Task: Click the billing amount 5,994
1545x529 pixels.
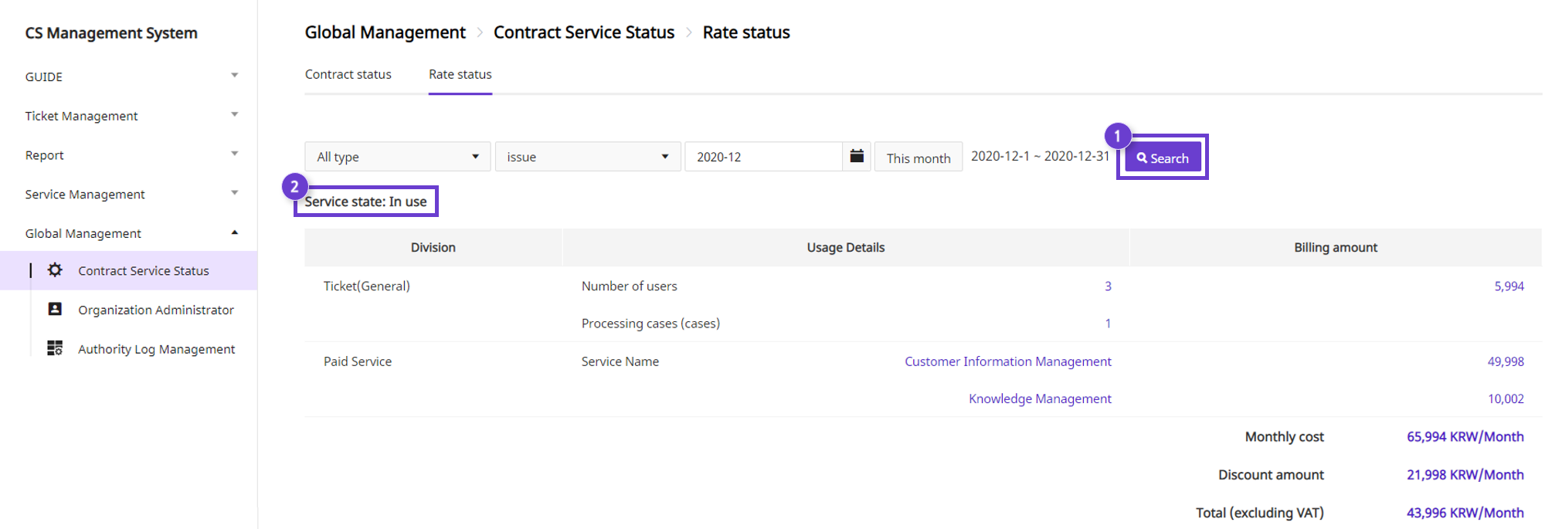Action: click(1509, 286)
